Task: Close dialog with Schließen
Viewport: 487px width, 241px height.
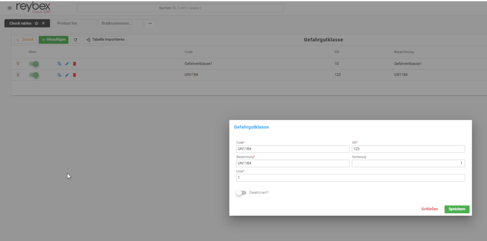Action: pyautogui.click(x=429, y=209)
